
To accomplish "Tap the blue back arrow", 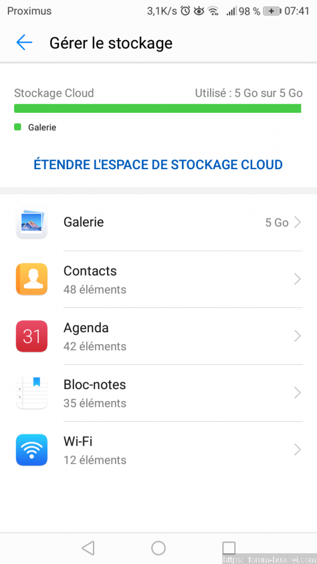I will coord(24,43).
